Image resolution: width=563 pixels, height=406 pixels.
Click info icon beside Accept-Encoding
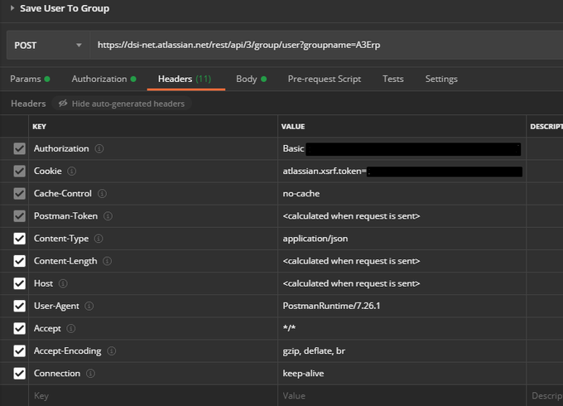pos(112,351)
